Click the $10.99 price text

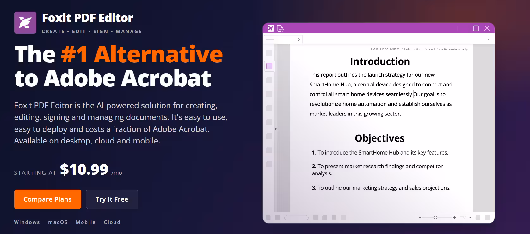point(84,169)
